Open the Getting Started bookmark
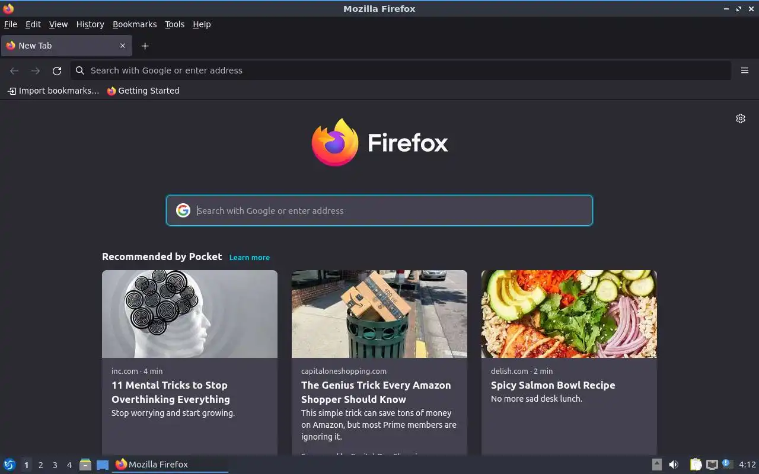759x474 pixels. pyautogui.click(x=143, y=91)
